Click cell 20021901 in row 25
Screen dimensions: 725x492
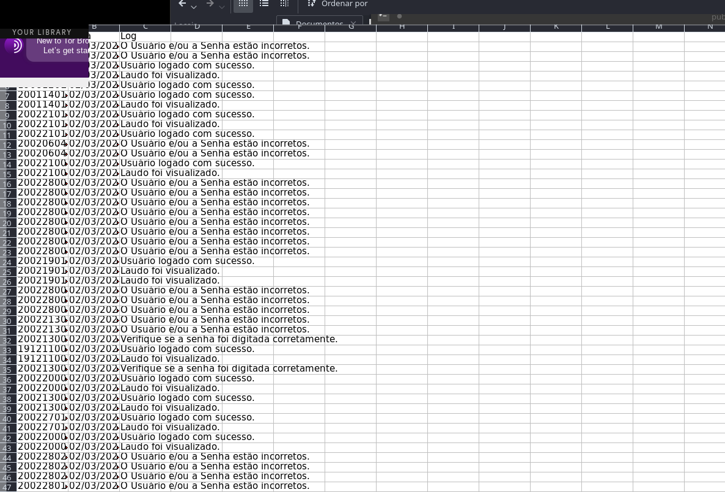43,271
